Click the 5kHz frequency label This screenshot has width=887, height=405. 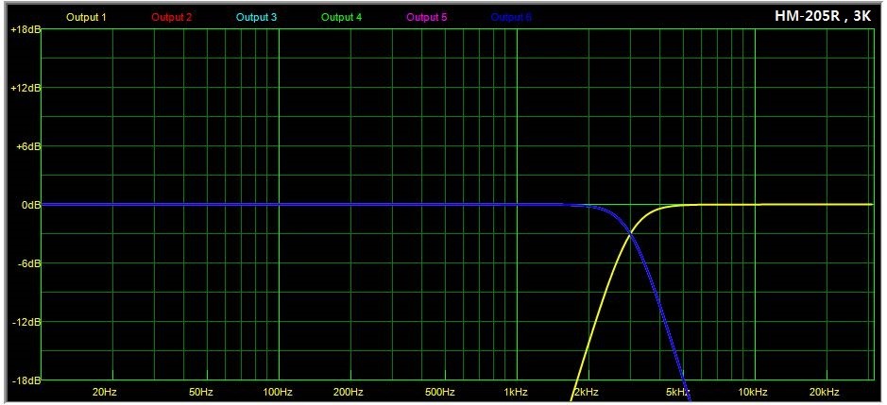click(x=678, y=392)
